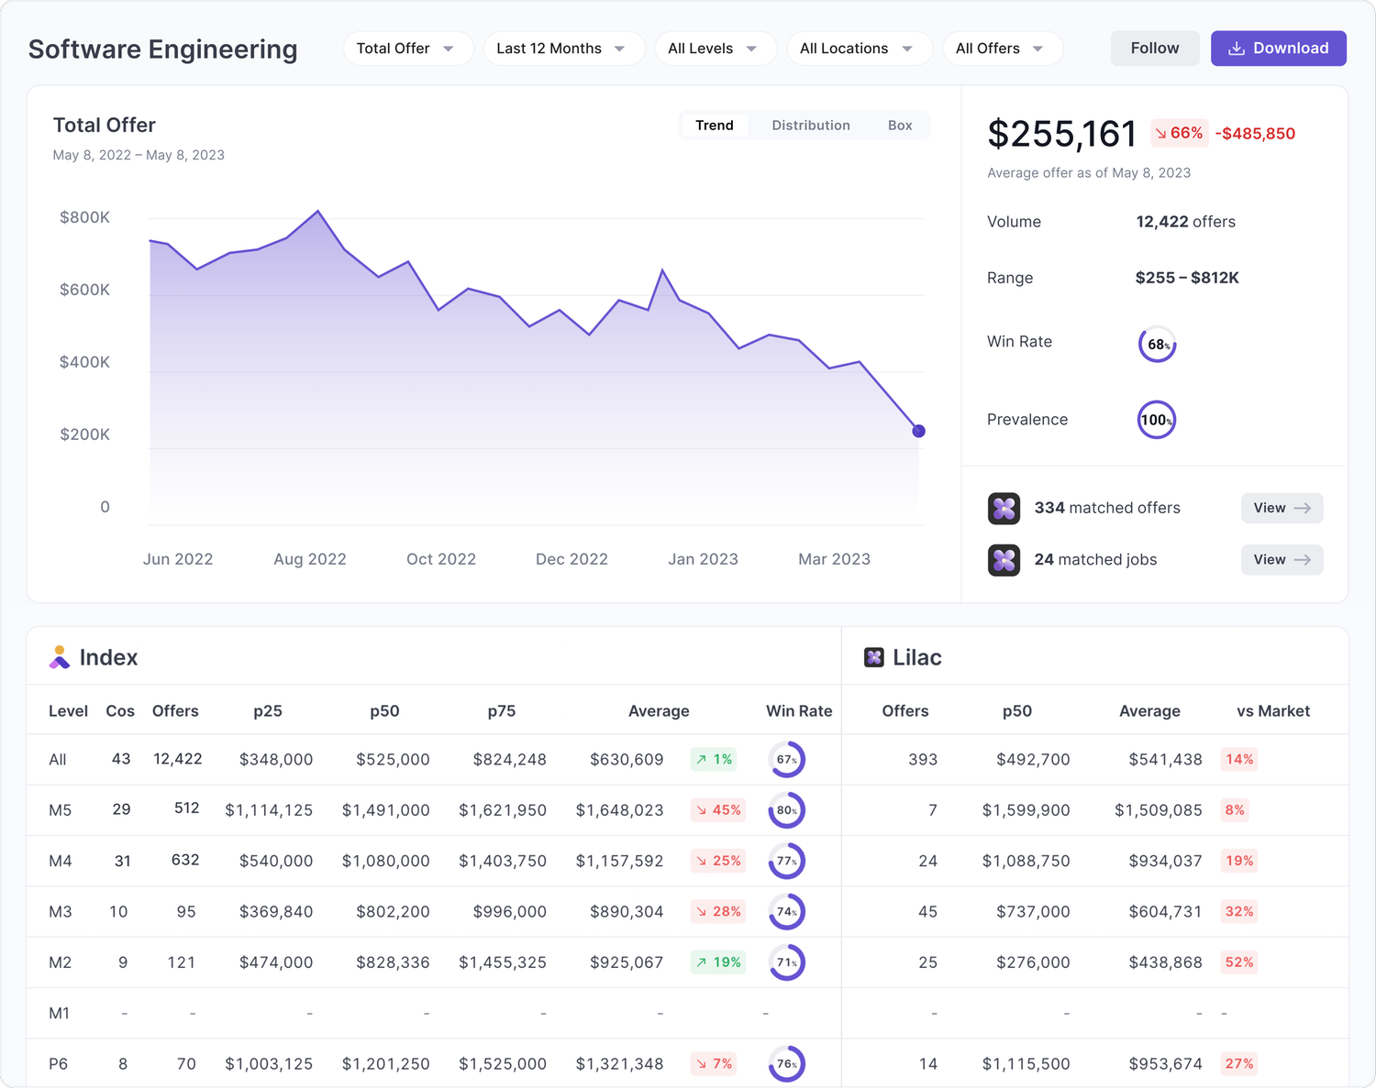1376x1088 pixels.
Task: Expand the All Offers filter
Action: pos(1002,48)
